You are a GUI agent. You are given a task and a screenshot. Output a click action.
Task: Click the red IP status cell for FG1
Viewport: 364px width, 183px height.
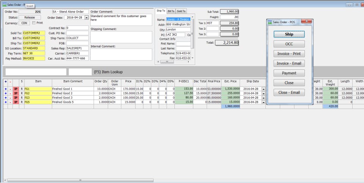(16, 89)
